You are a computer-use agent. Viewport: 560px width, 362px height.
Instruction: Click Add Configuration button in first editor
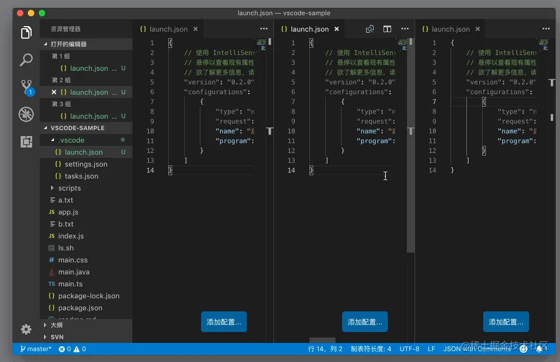pos(223,322)
